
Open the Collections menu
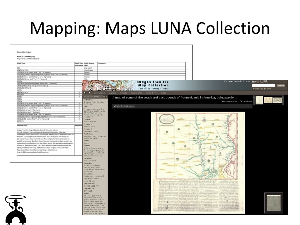[99, 93]
